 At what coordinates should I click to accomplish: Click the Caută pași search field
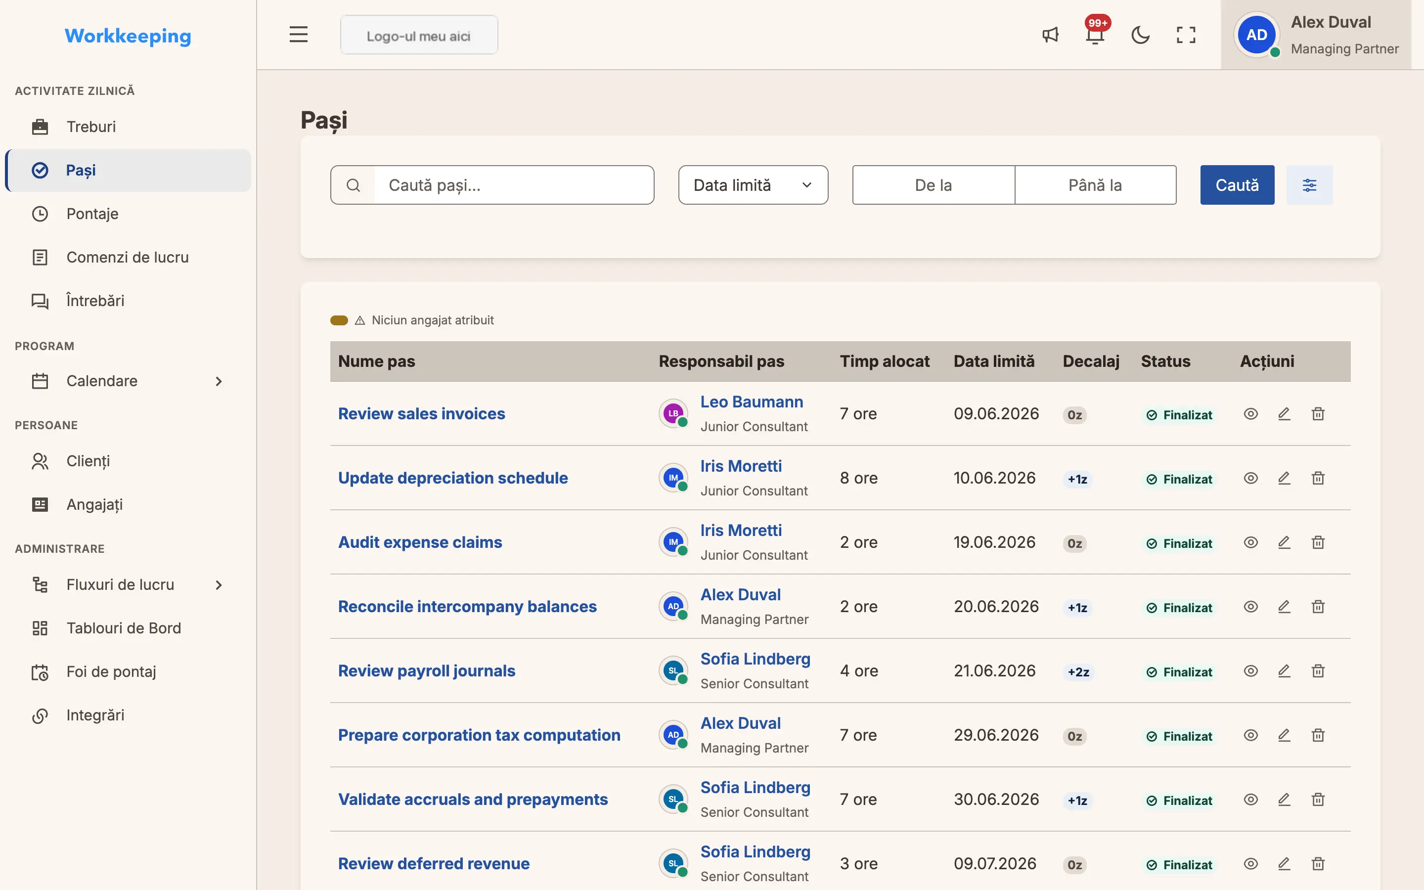(x=514, y=185)
